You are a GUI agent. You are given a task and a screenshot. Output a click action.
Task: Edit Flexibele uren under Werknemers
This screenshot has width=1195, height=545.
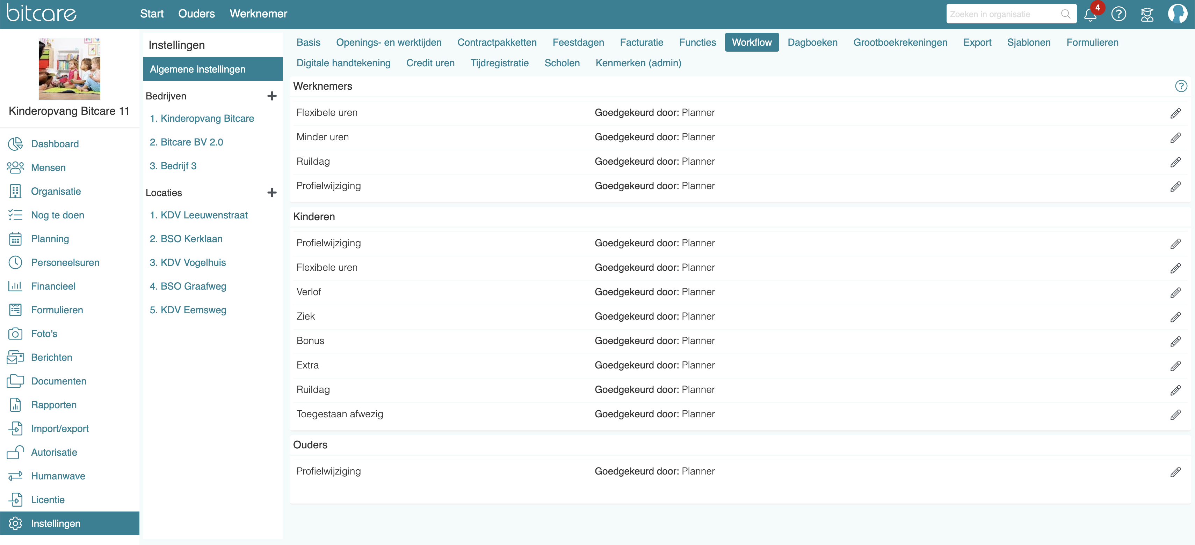1175,113
